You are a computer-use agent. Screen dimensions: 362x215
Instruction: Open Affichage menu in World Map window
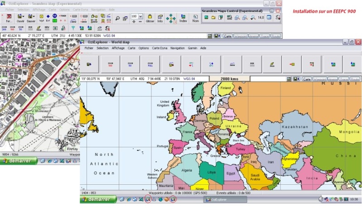tap(118, 48)
